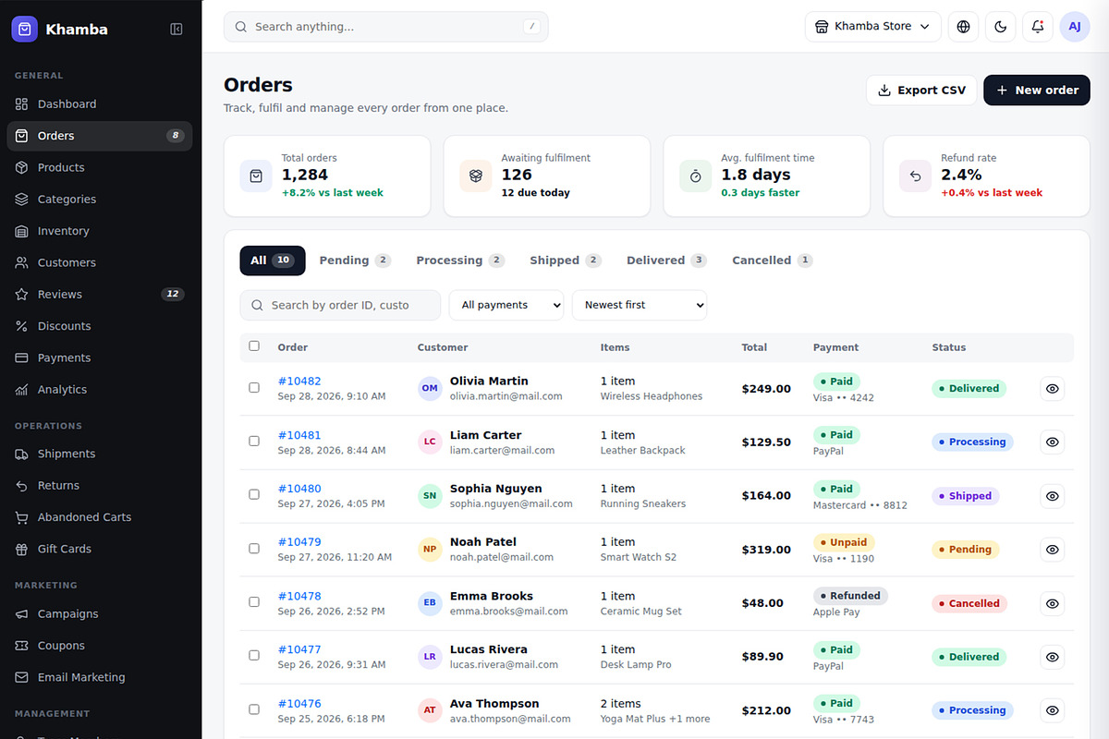Select the checkbox for order #10478

click(x=254, y=602)
